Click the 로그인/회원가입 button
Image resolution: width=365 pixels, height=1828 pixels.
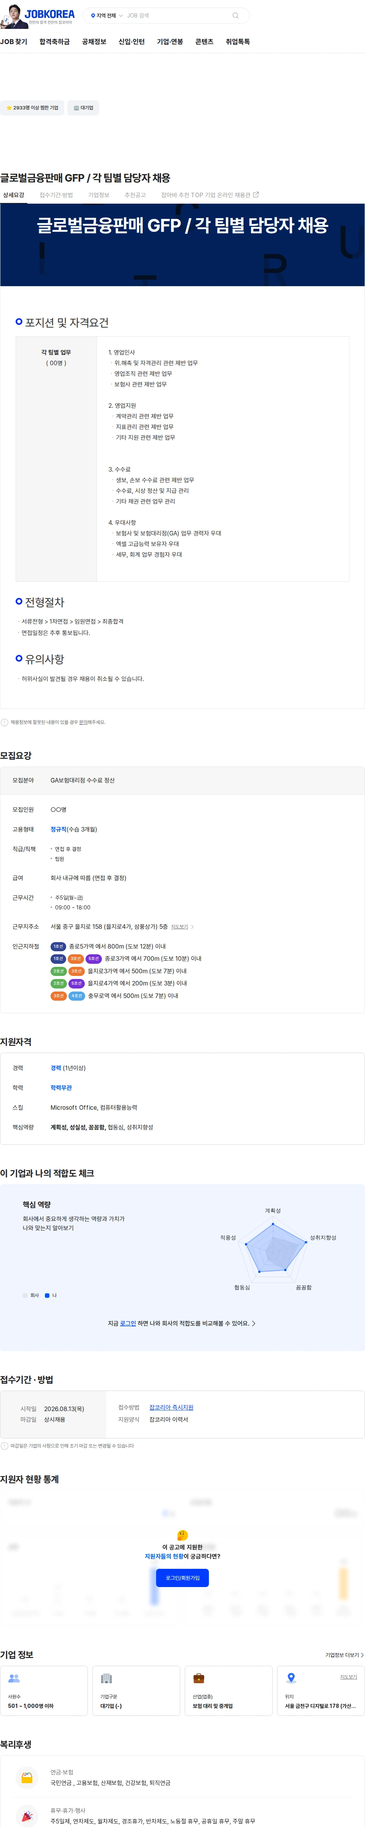pyautogui.click(x=182, y=1578)
